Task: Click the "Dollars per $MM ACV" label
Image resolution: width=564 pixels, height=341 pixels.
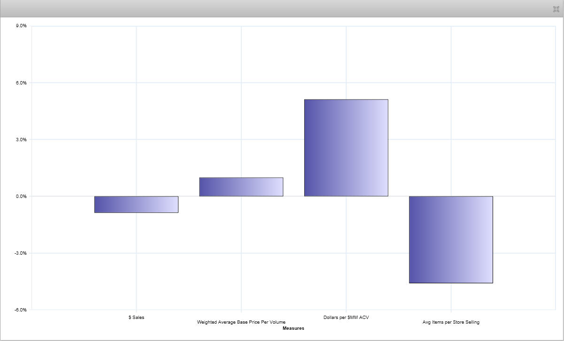Action: click(346, 318)
